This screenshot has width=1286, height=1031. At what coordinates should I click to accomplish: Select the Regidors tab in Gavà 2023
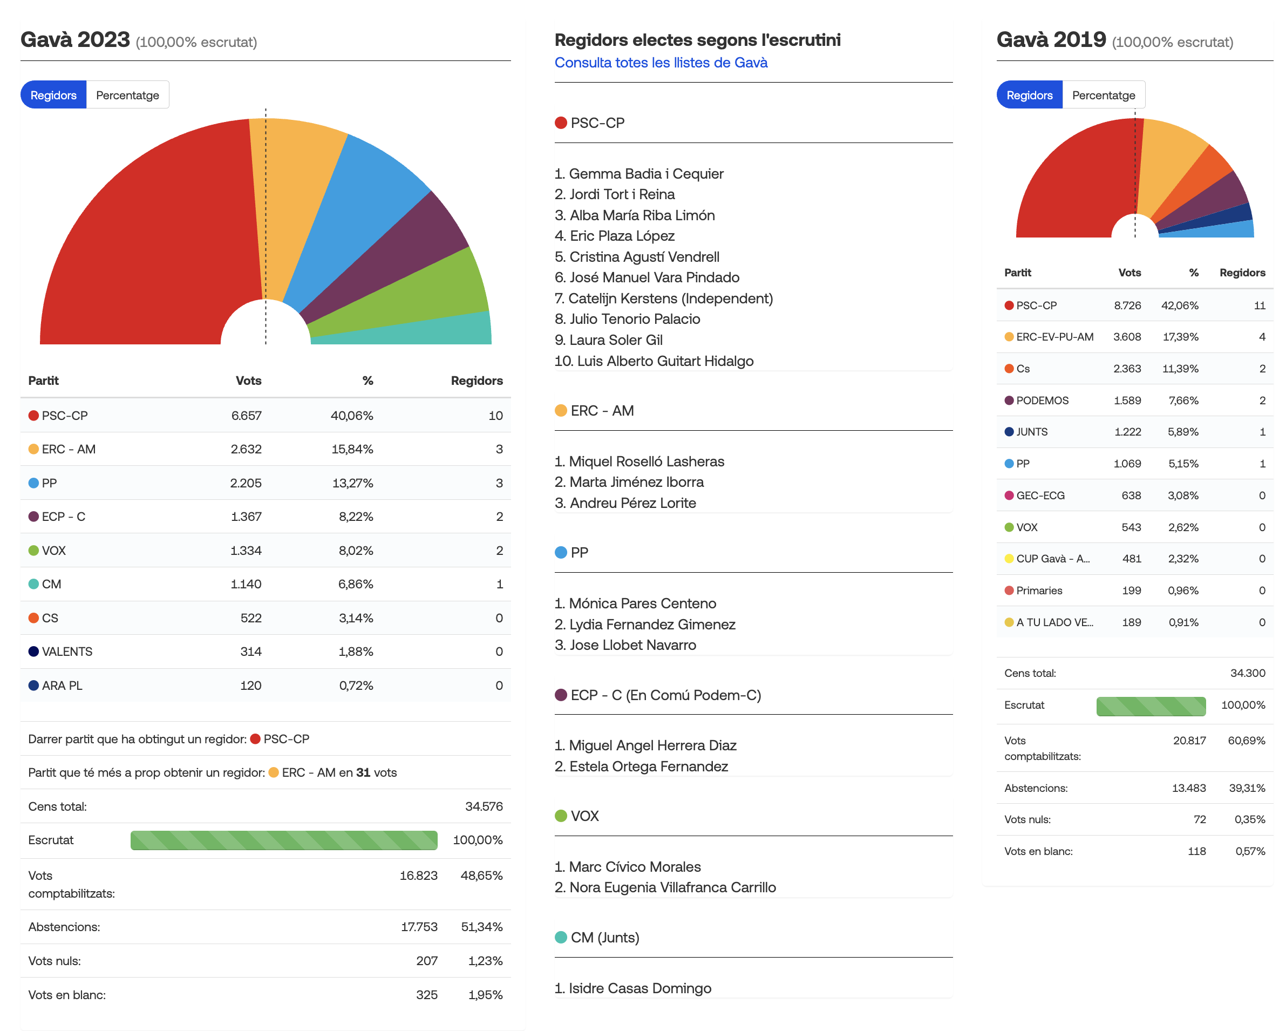tap(53, 95)
